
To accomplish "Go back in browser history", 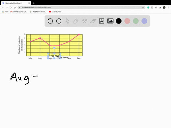I will (3, 7).
